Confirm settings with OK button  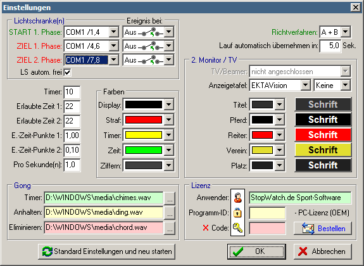tap(256, 251)
